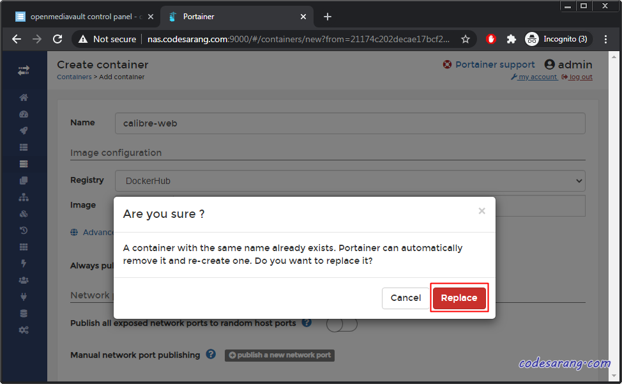Confirm with the red Replace button

click(x=459, y=298)
